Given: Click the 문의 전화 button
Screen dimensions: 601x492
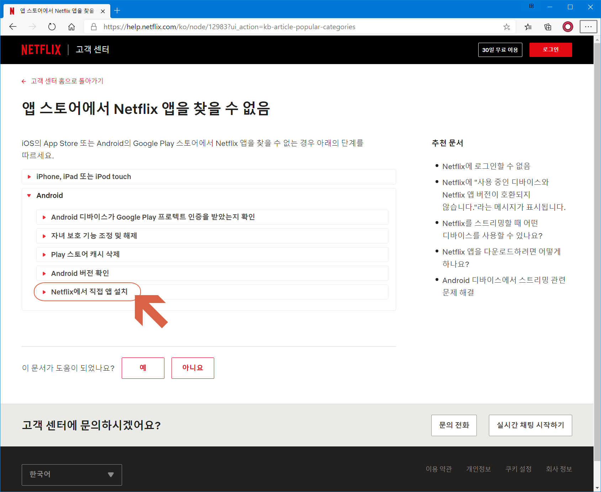Looking at the screenshot, I should coord(454,425).
